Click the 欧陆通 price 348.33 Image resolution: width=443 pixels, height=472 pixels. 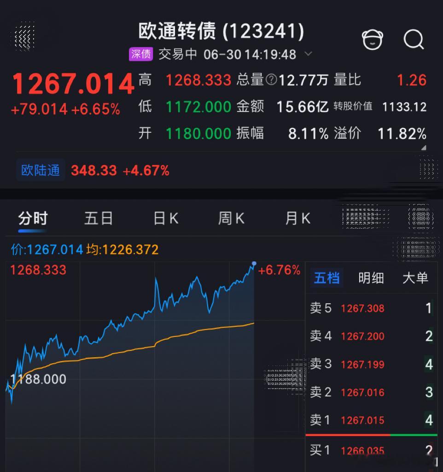(x=94, y=171)
